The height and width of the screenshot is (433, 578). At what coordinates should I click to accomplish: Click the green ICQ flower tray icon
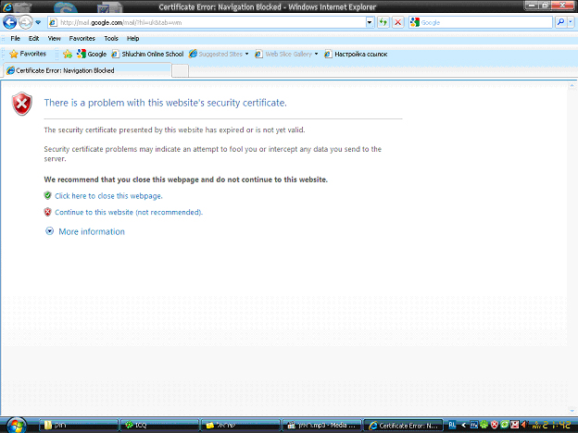coord(484,426)
